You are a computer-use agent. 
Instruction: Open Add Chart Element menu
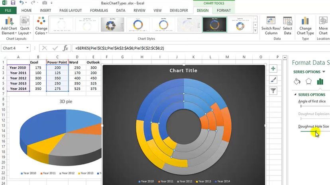pos(9,26)
